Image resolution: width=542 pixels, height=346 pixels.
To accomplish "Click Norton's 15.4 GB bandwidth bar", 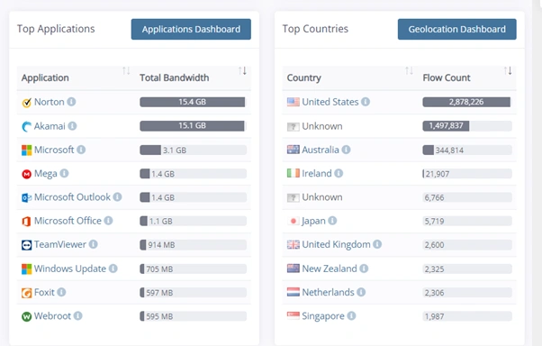I will [192, 102].
